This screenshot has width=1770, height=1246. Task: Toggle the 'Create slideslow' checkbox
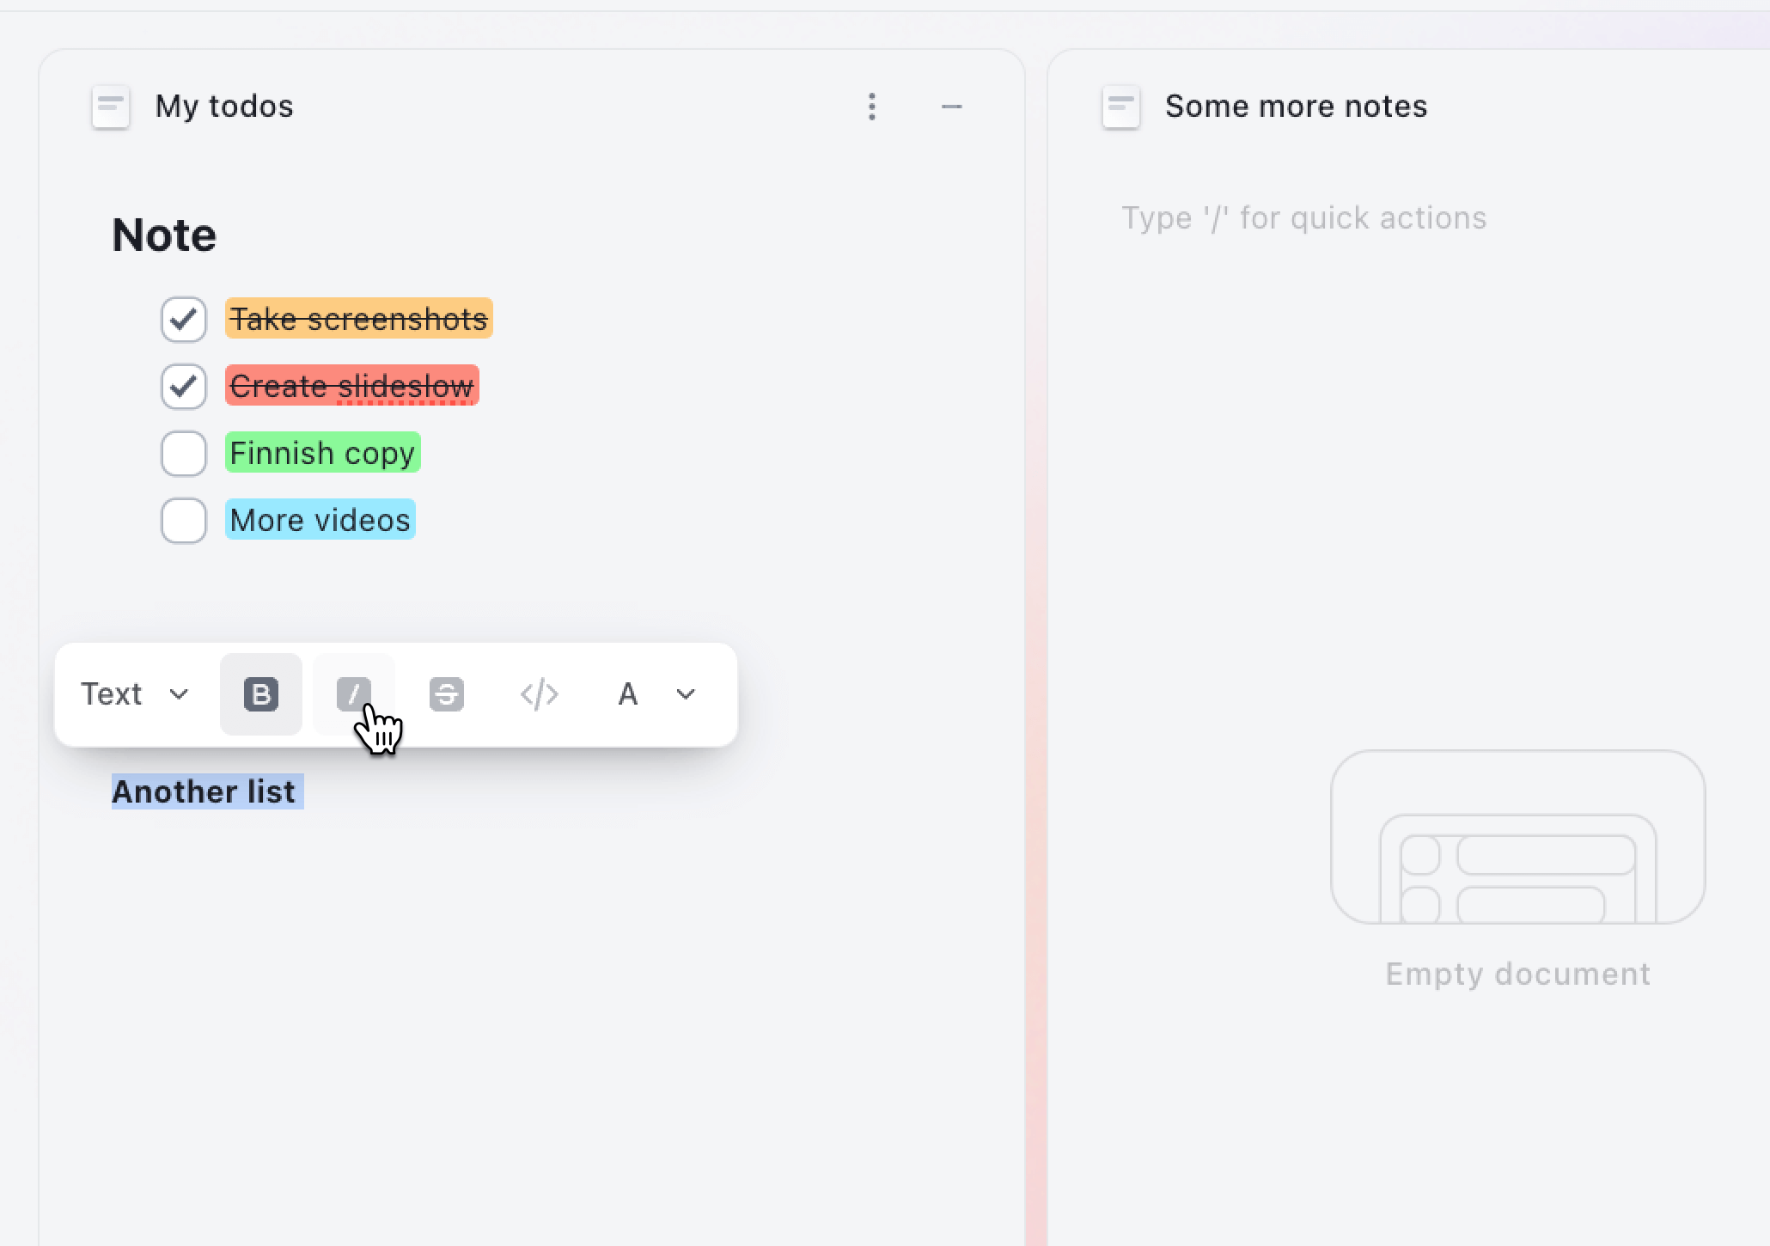[183, 386]
